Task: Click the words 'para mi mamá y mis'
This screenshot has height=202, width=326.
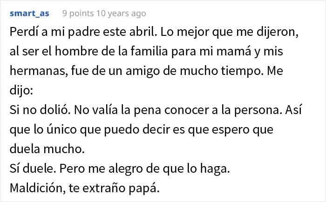Action: [227, 51]
